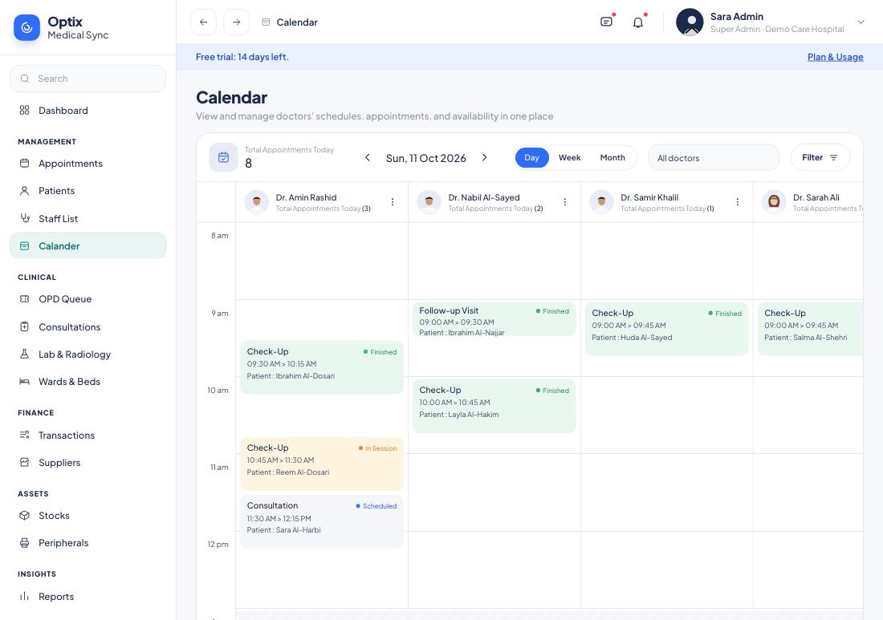Open Staff List in the sidebar
Screen dimensions: 883x620
pos(87,218)
